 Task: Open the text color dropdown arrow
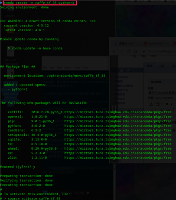(154, 104)
